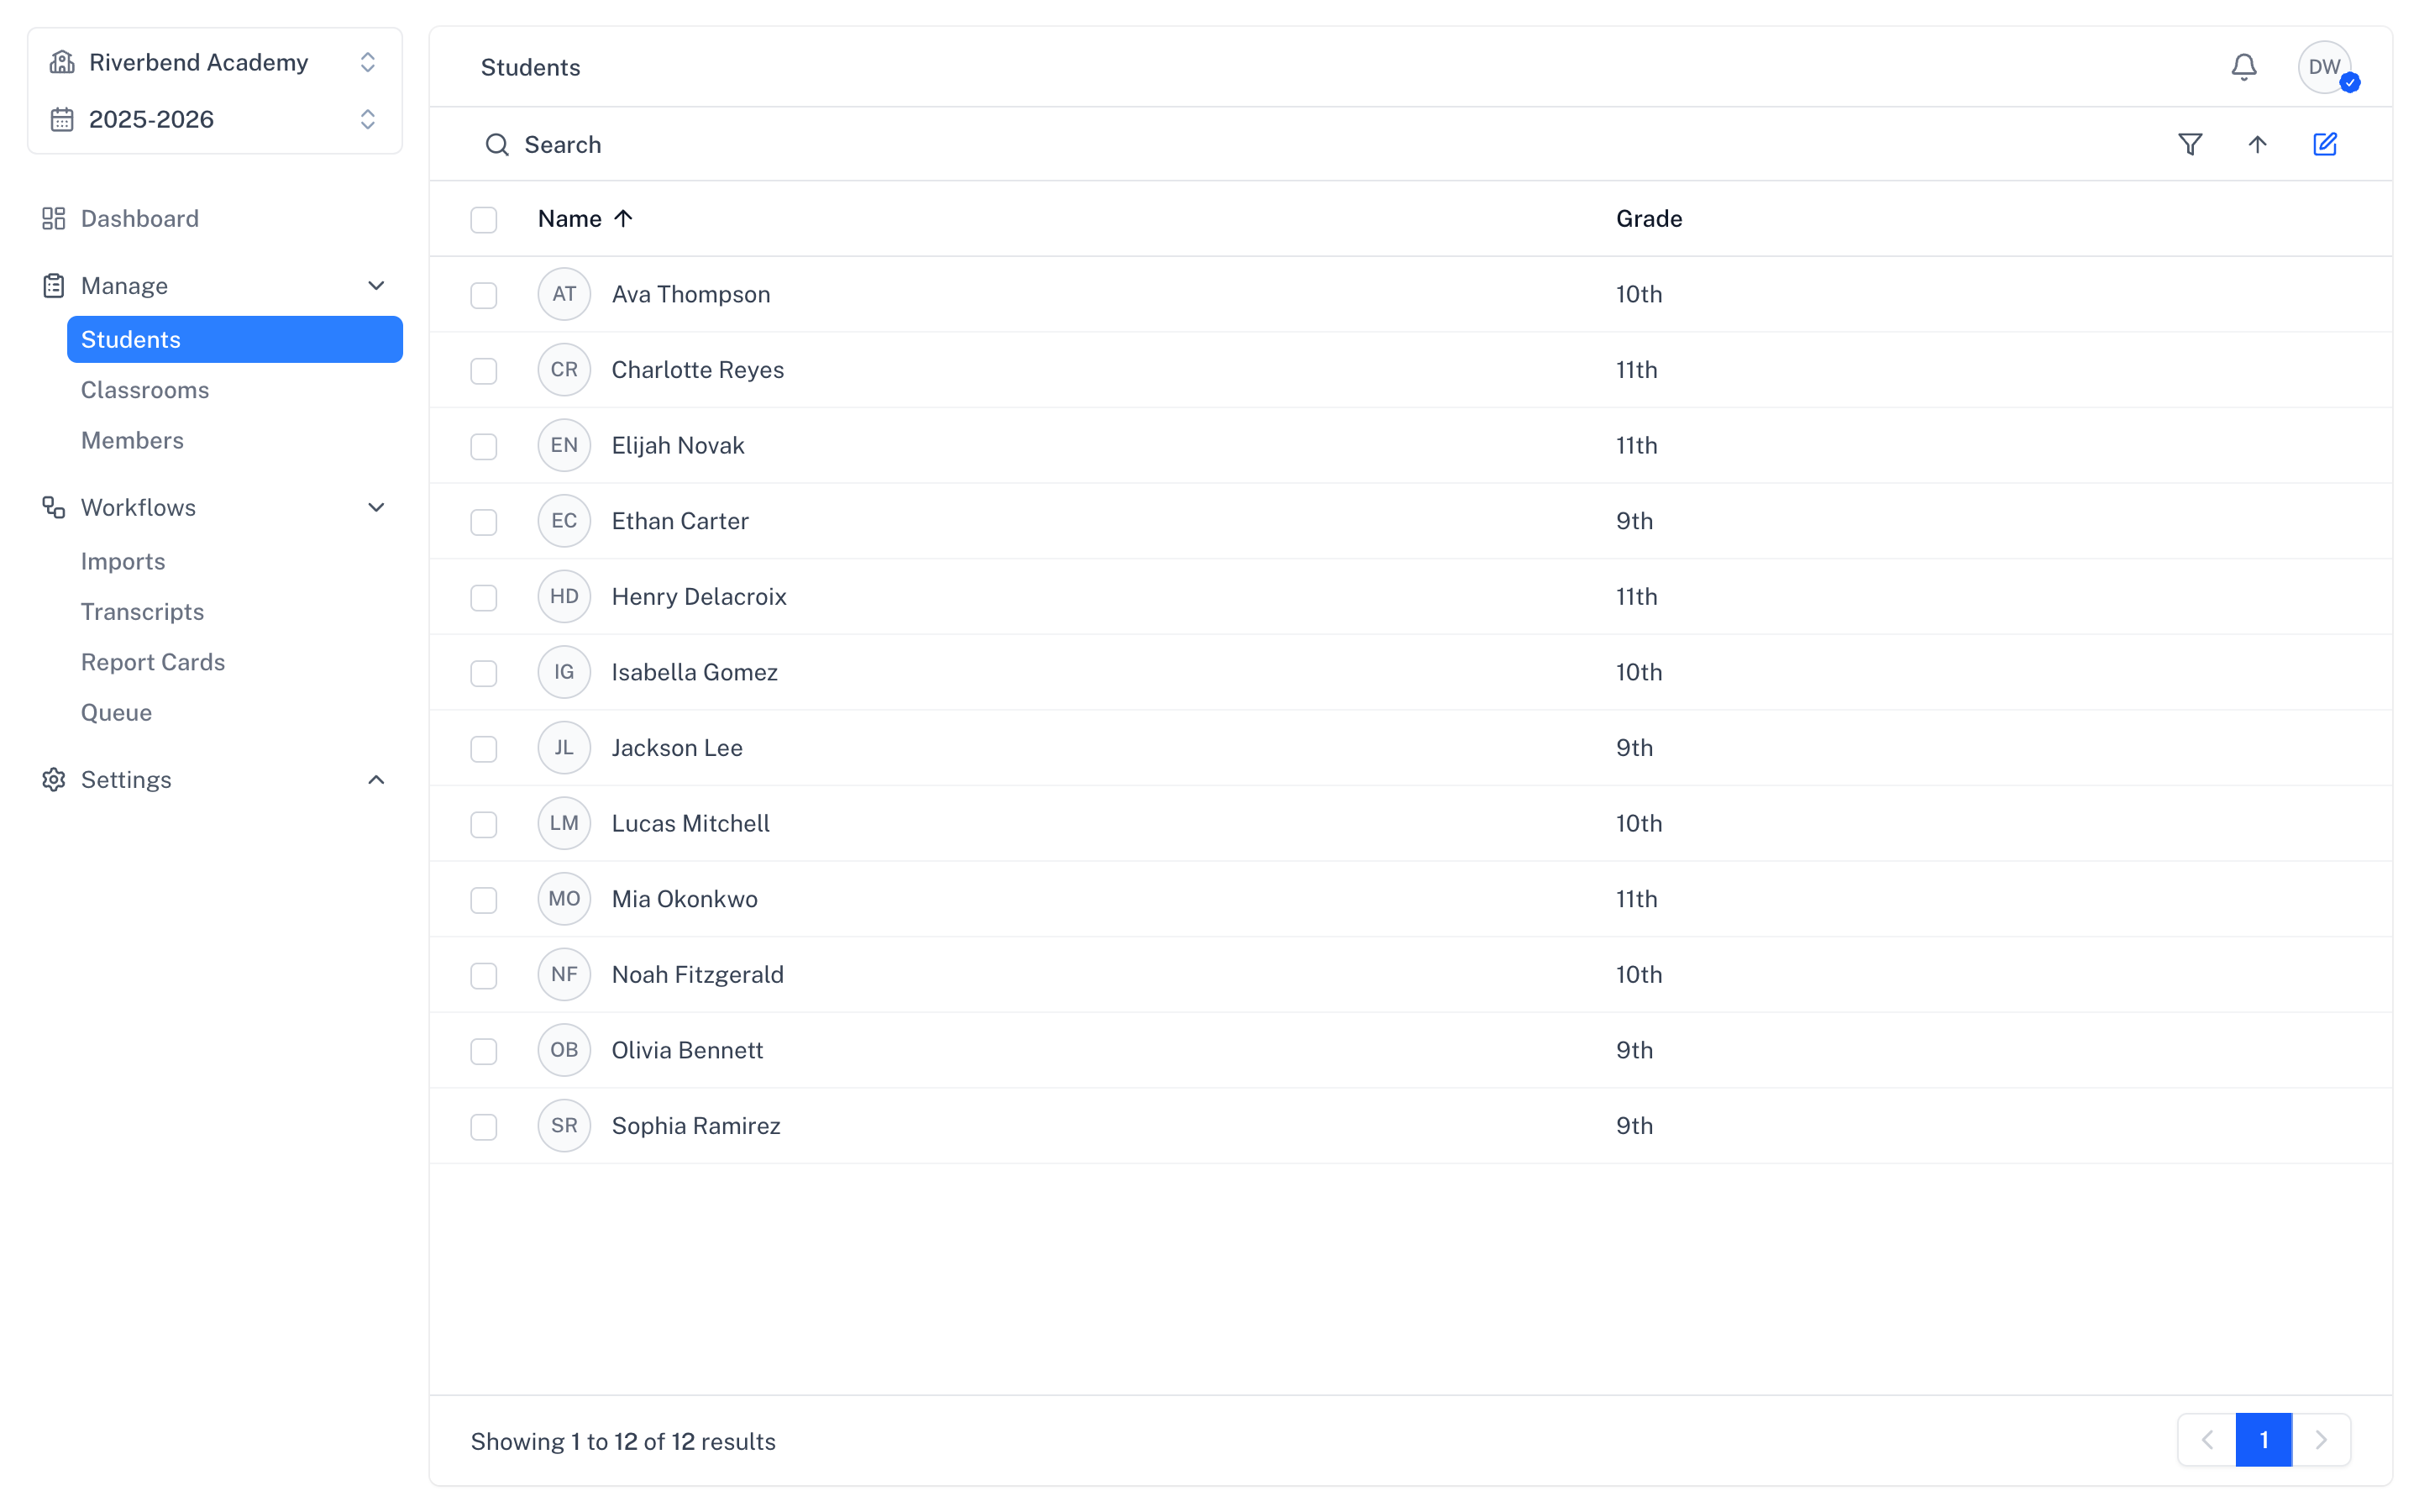The width and height of the screenshot is (2419, 1512).
Task: Click Ava Thompson's AT avatar
Action: tap(564, 294)
